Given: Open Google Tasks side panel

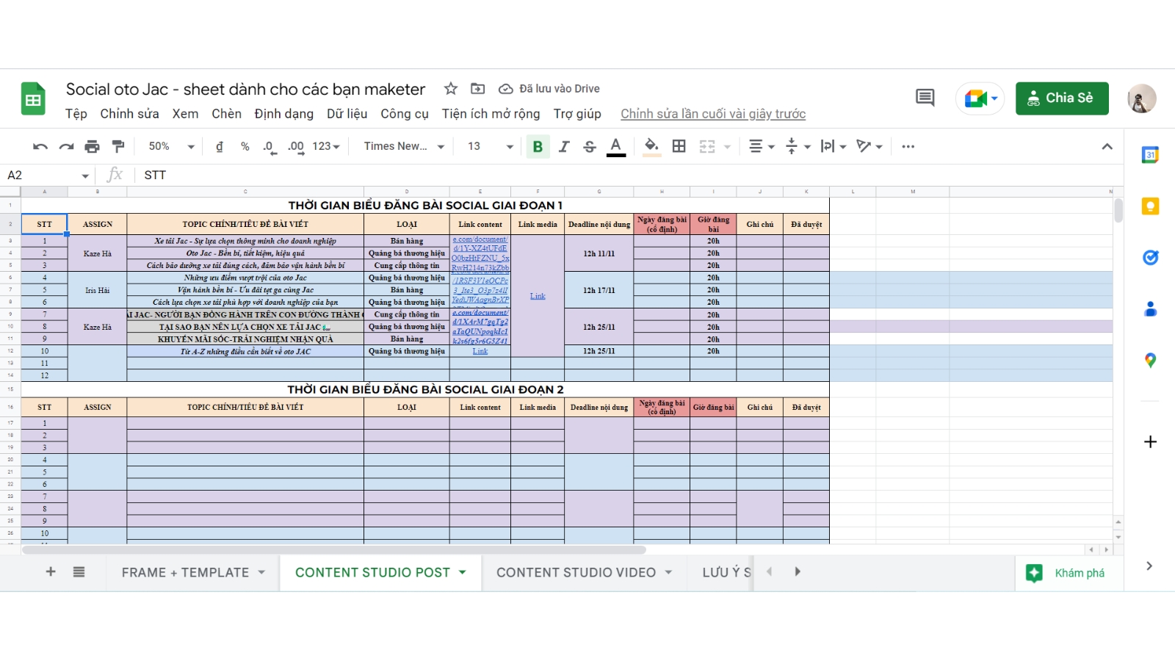Looking at the screenshot, I should 1150,258.
